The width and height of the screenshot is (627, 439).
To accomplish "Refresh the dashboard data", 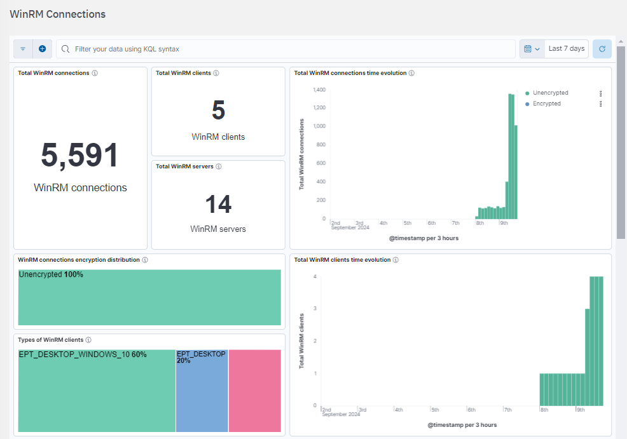I will pos(602,49).
